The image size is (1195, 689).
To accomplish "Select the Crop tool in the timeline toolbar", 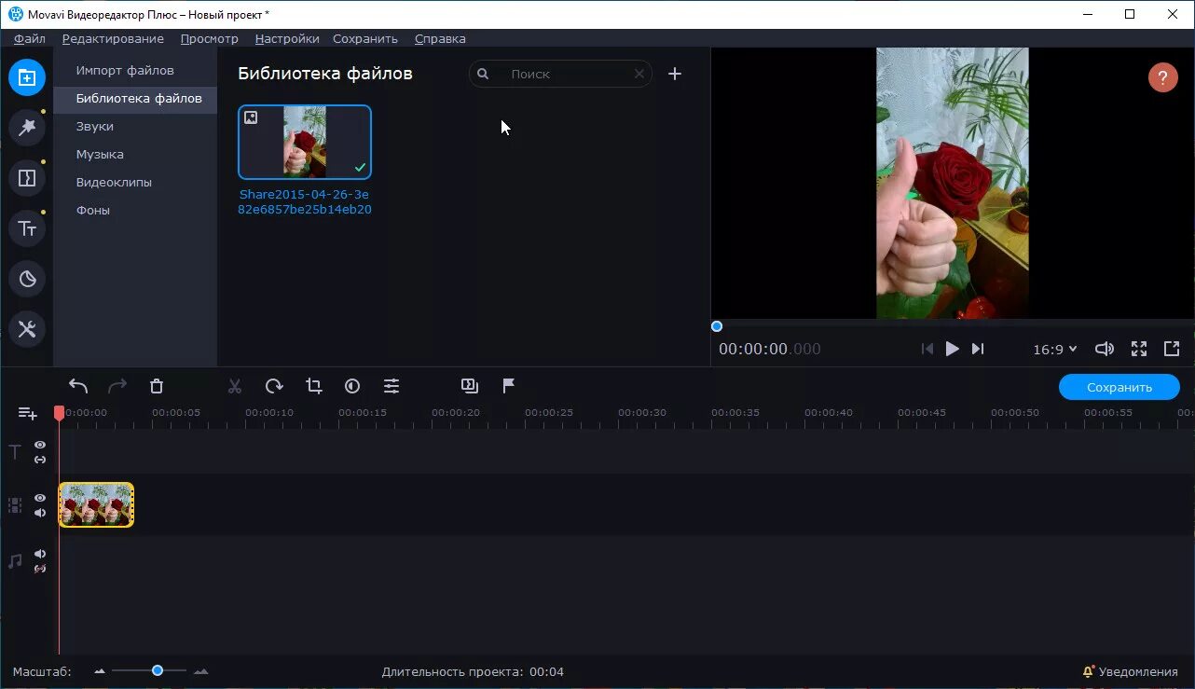I will tap(312, 385).
